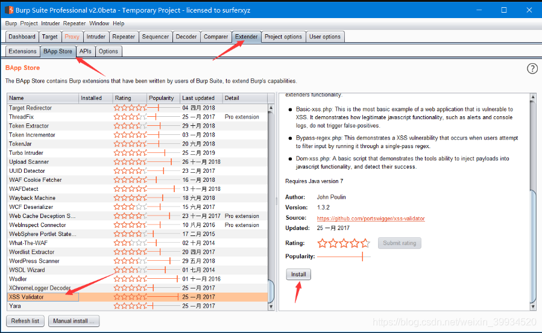Click the popularity bar for Wsdler
Screen dimensions: 542x333
(x=163, y=279)
